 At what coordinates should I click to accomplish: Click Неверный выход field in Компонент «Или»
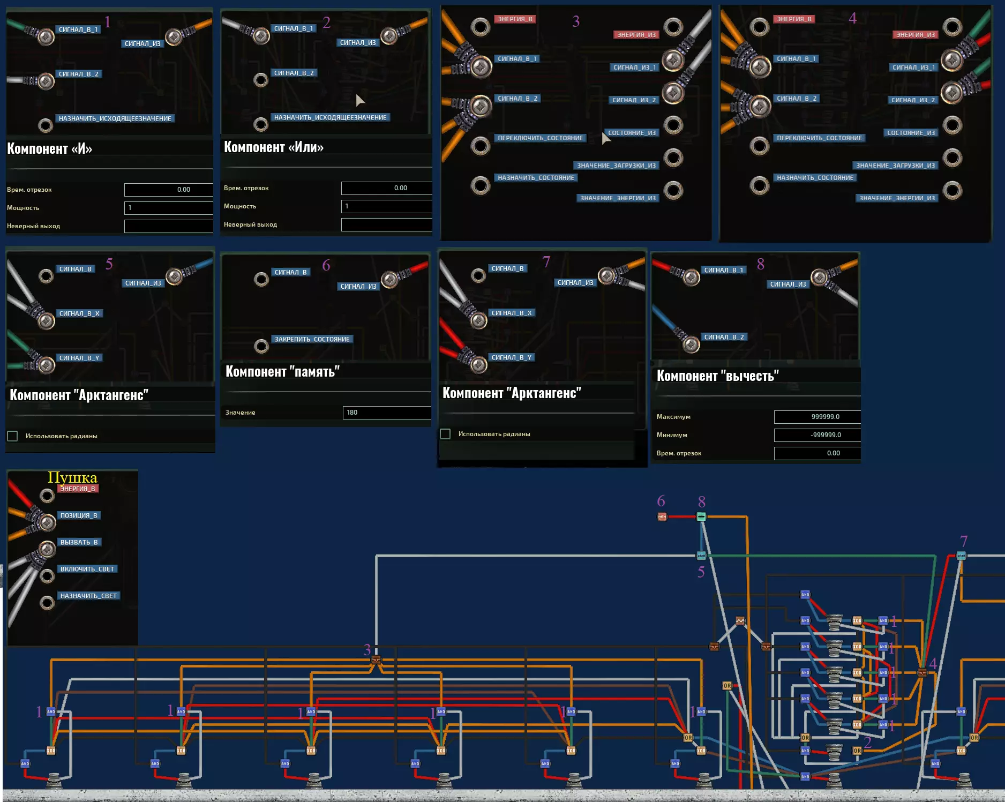[386, 224]
